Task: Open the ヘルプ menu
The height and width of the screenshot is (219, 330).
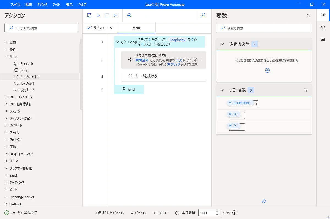Action: click(82, 4)
